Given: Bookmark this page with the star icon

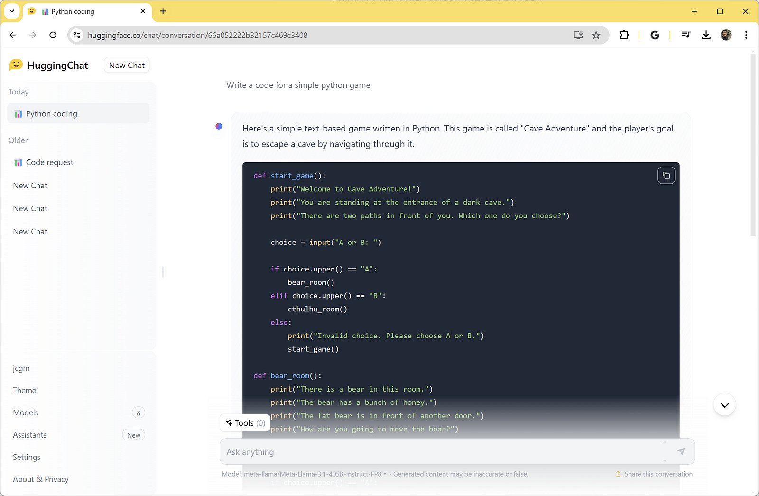Looking at the screenshot, I should [x=596, y=35].
